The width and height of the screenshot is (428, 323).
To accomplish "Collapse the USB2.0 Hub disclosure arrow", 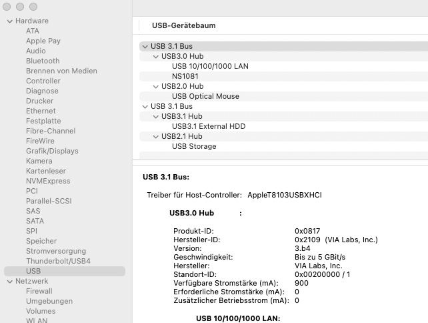I will 156,87.
